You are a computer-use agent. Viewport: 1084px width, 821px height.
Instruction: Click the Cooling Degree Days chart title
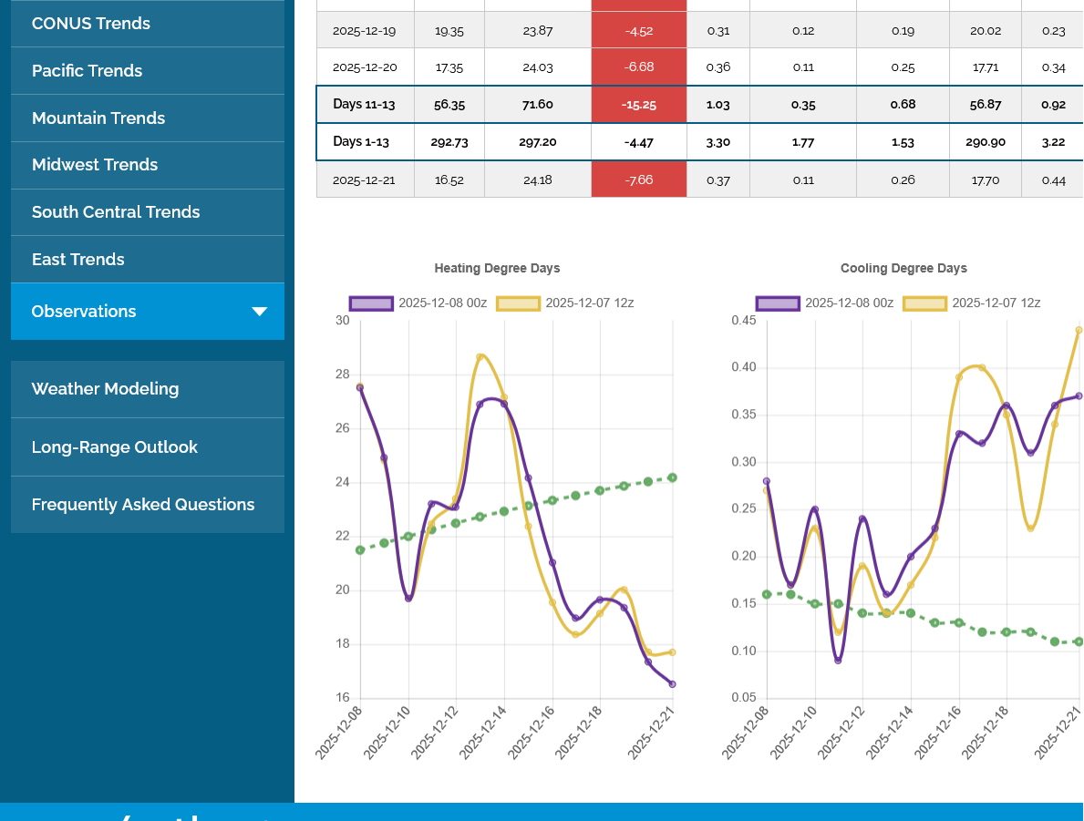903,269
